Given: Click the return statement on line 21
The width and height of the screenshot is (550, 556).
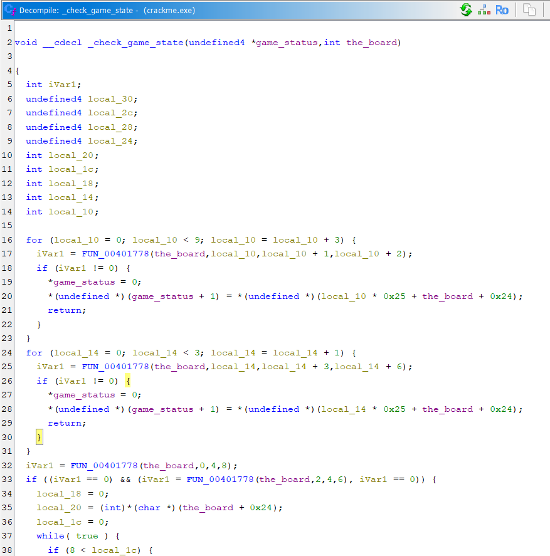Looking at the screenshot, I should click(66, 310).
